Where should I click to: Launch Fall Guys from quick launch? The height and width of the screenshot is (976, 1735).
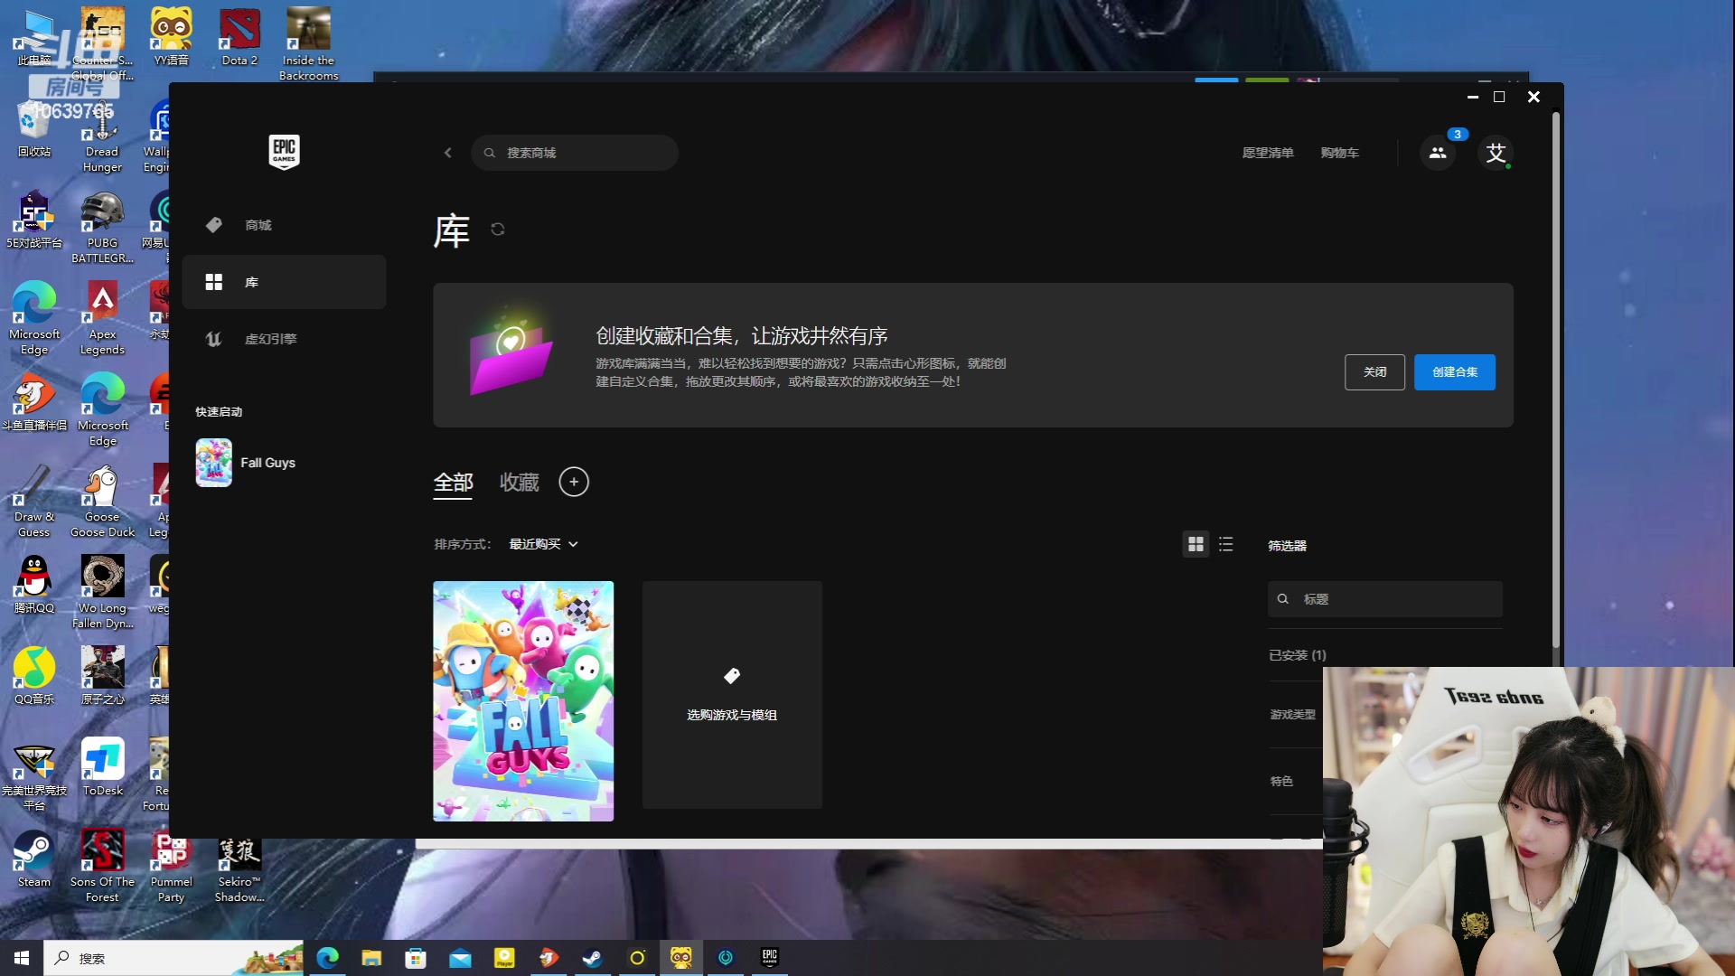[246, 463]
